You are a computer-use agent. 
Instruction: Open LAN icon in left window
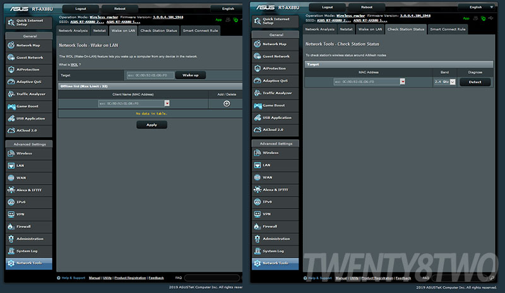click(11, 166)
